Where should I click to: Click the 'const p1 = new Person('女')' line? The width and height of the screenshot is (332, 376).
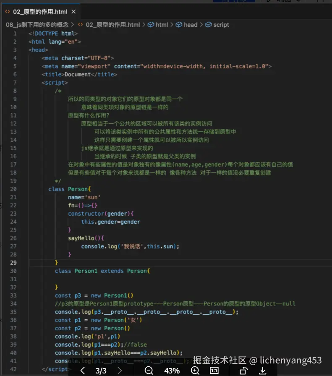(x=98, y=320)
